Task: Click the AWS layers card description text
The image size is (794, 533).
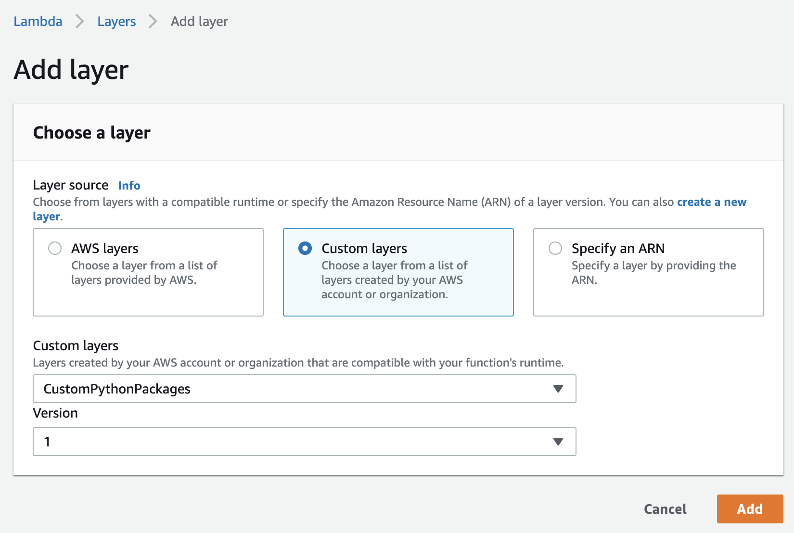Action: tap(144, 273)
